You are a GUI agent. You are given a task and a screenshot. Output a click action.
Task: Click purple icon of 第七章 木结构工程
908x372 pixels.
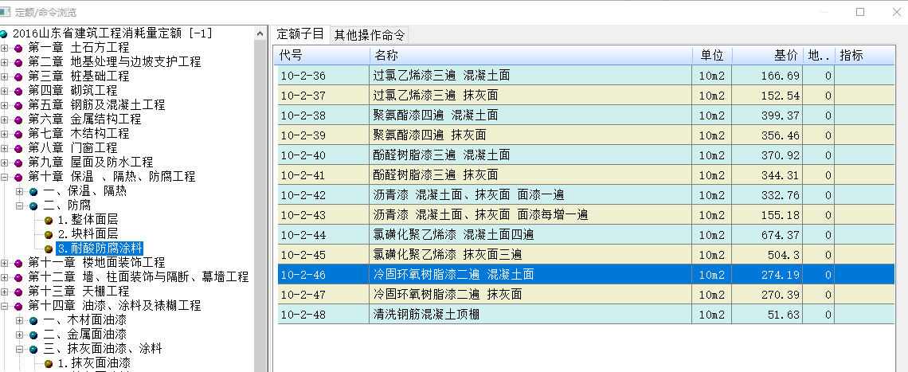click(18, 134)
